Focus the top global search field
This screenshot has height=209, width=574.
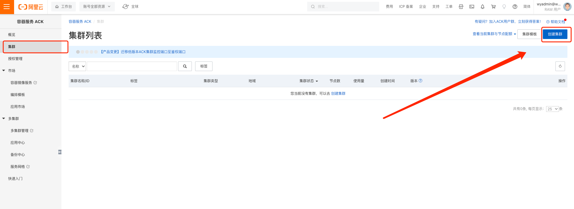[343, 7]
